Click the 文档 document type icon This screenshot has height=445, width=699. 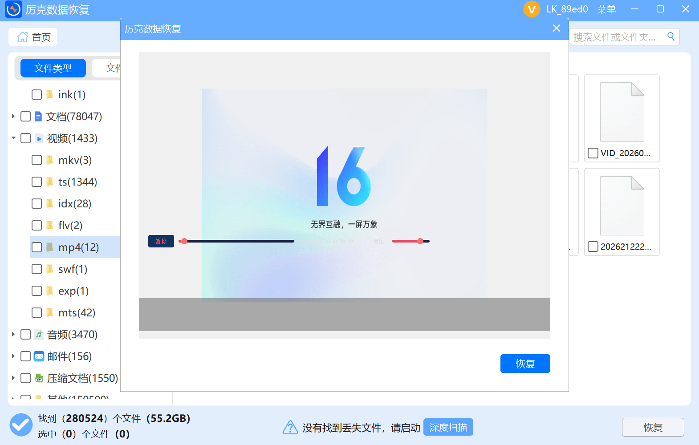click(x=38, y=117)
